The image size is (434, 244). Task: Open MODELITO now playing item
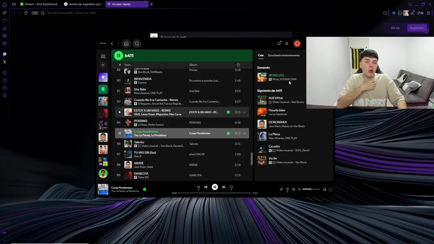(x=276, y=75)
